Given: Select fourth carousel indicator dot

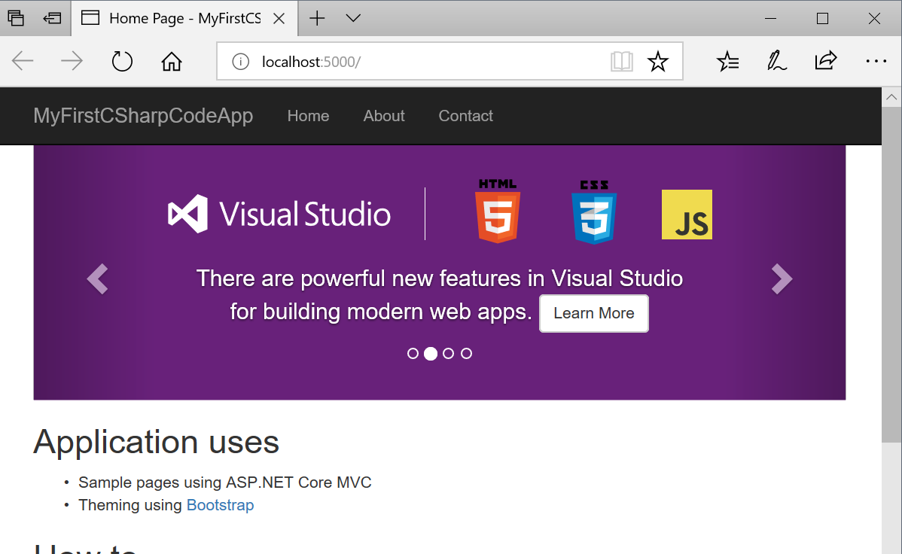Looking at the screenshot, I should (466, 353).
